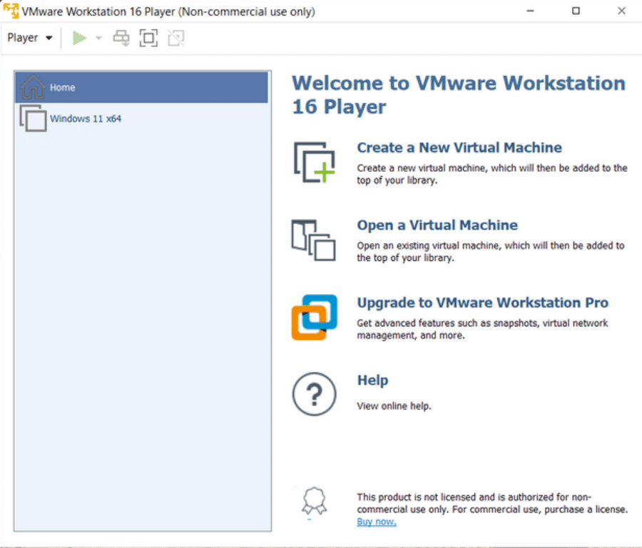Click Upgrade to VMware Workstation Pro heading
Image resolution: width=642 pixels, height=548 pixels.
pyautogui.click(x=482, y=303)
